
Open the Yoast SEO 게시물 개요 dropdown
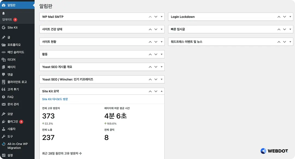point(162,67)
